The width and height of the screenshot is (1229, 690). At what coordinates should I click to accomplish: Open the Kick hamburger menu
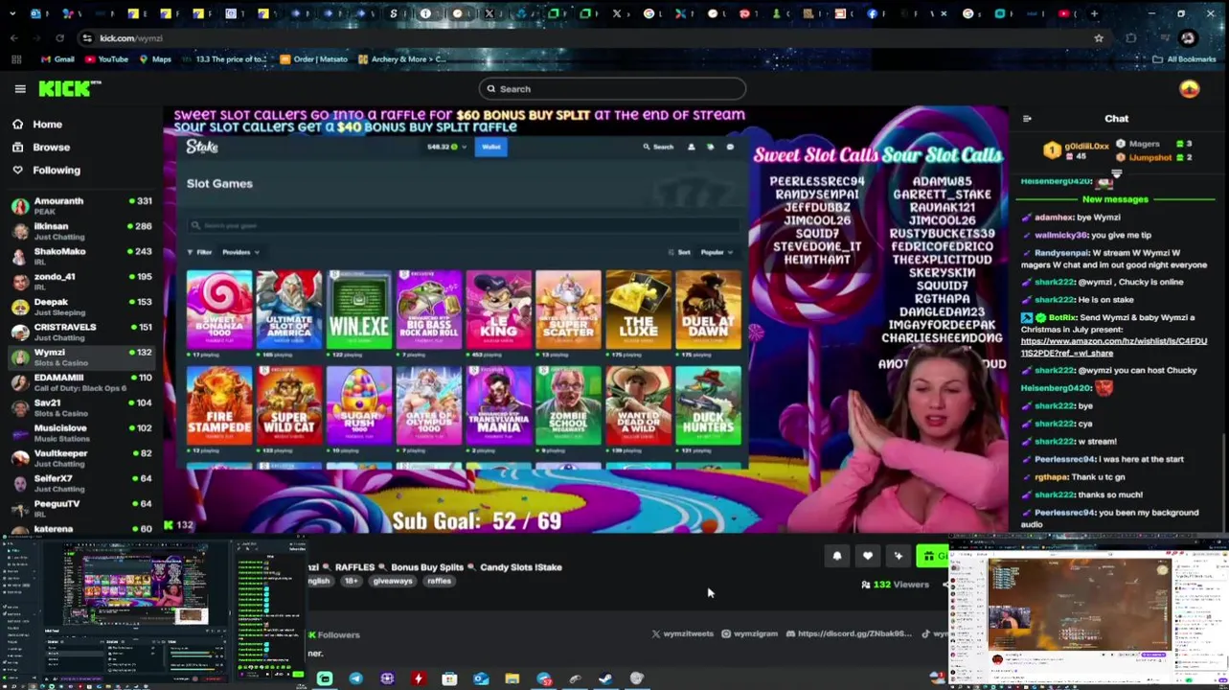pos(20,89)
